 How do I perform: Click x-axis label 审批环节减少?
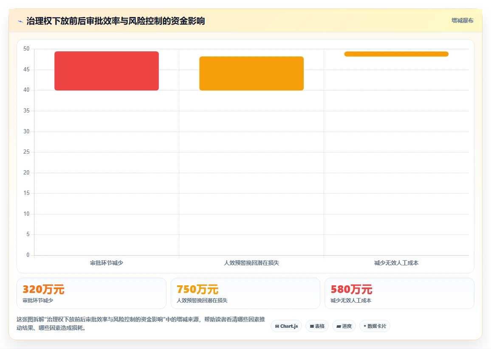click(107, 263)
